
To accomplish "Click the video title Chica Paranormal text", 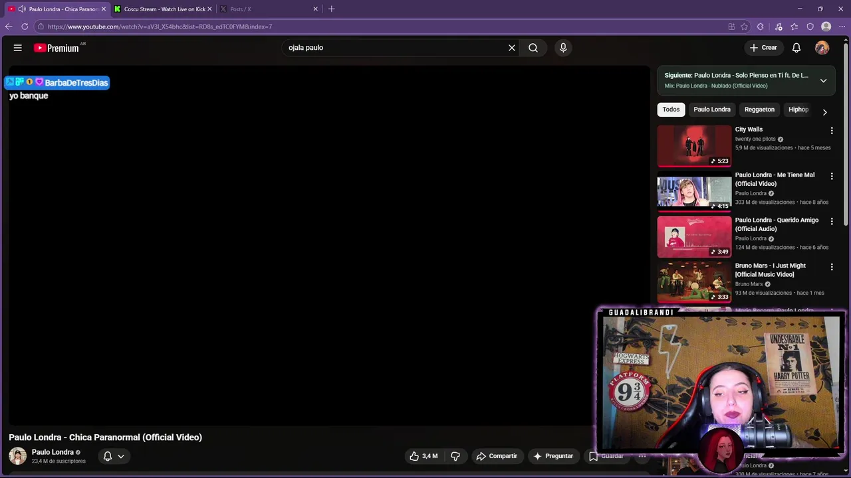I will [105, 438].
